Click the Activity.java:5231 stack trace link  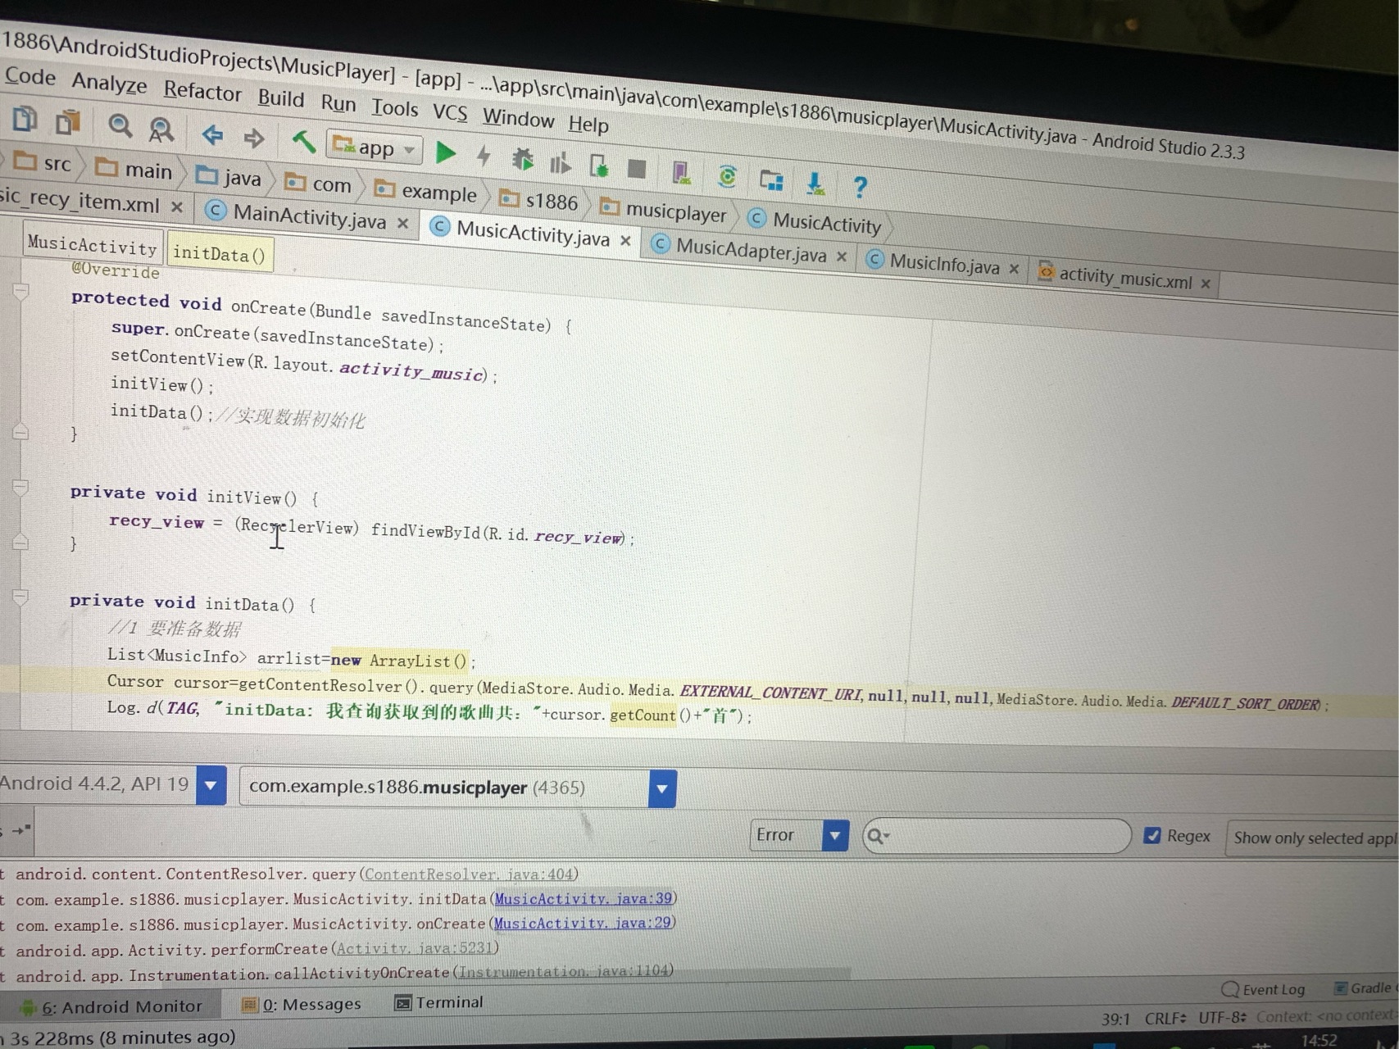[x=415, y=948]
